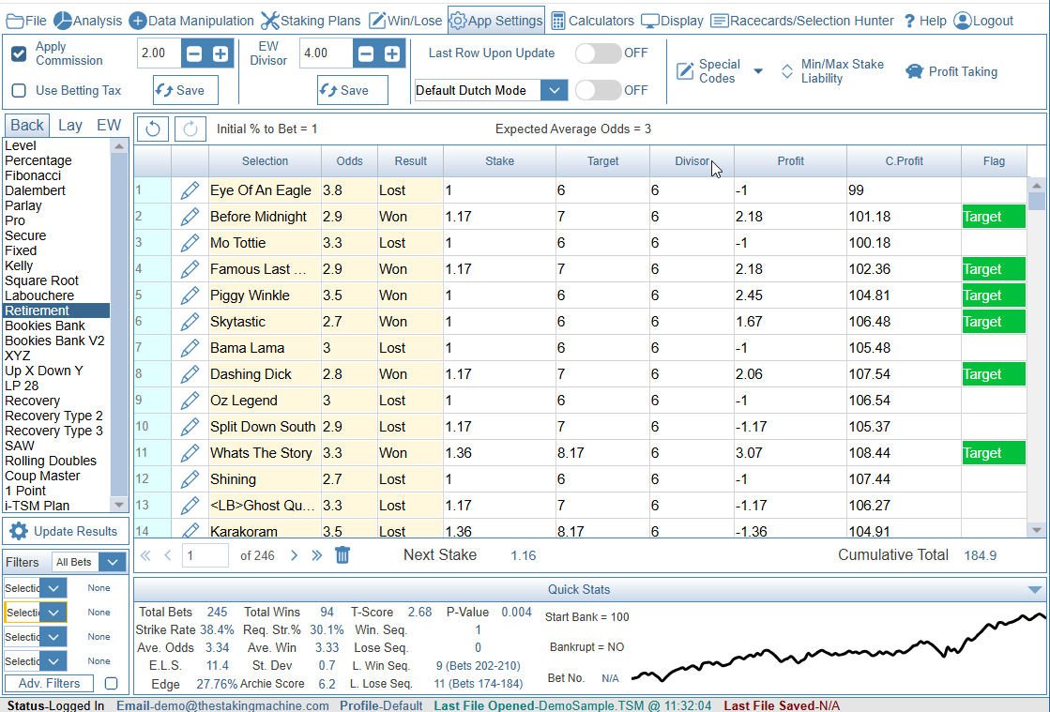1050x712 pixels.
Task: Go to the last page using double arrow
Action: pos(317,555)
